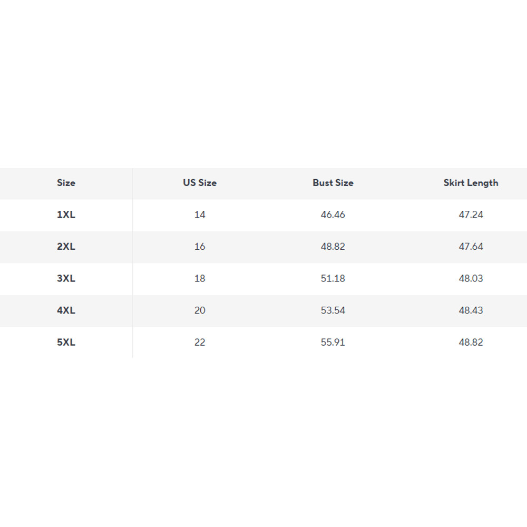Screen dimensions: 527x527
Task: Click US size value 22
Action: click(x=200, y=342)
